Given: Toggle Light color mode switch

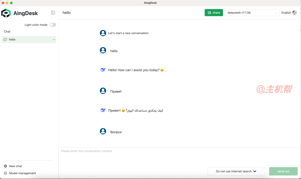Looking at the screenshot, I should click(x=53, y=25).
